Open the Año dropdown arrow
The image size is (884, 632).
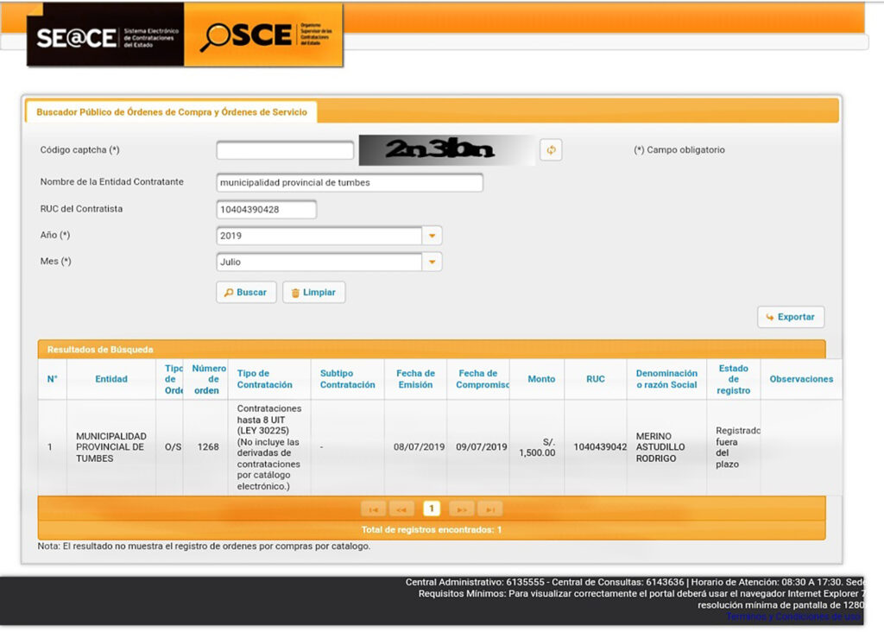(x=432, y=236)
